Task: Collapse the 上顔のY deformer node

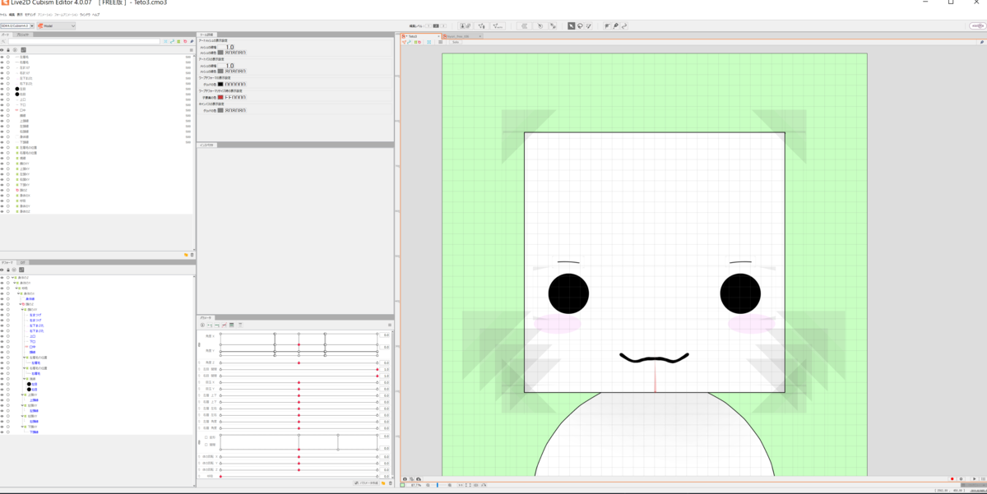Action: pyautogui.click(x=22, y=395)
